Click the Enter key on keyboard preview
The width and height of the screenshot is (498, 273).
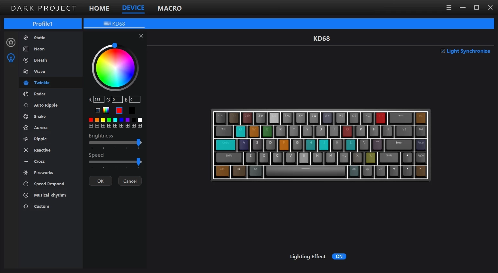coord(399,145)
